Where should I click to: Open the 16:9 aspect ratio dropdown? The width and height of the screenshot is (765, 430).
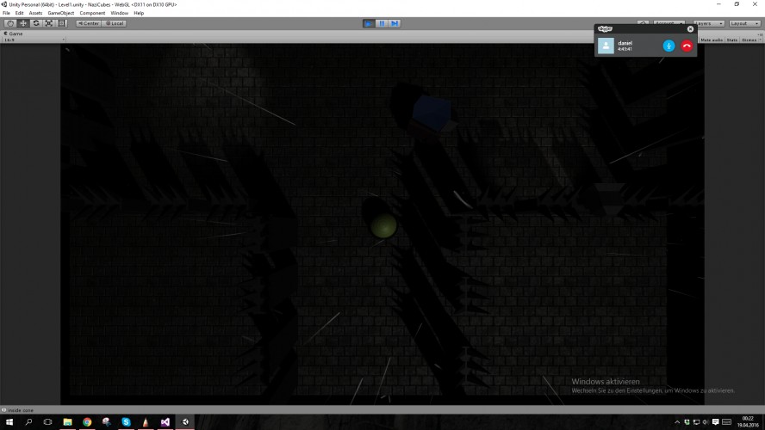[x=34, y=40]
